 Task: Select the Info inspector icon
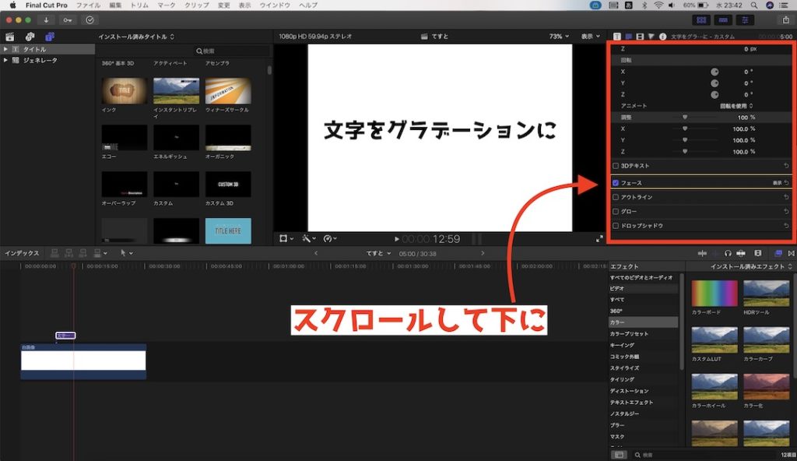click(663, 35)
